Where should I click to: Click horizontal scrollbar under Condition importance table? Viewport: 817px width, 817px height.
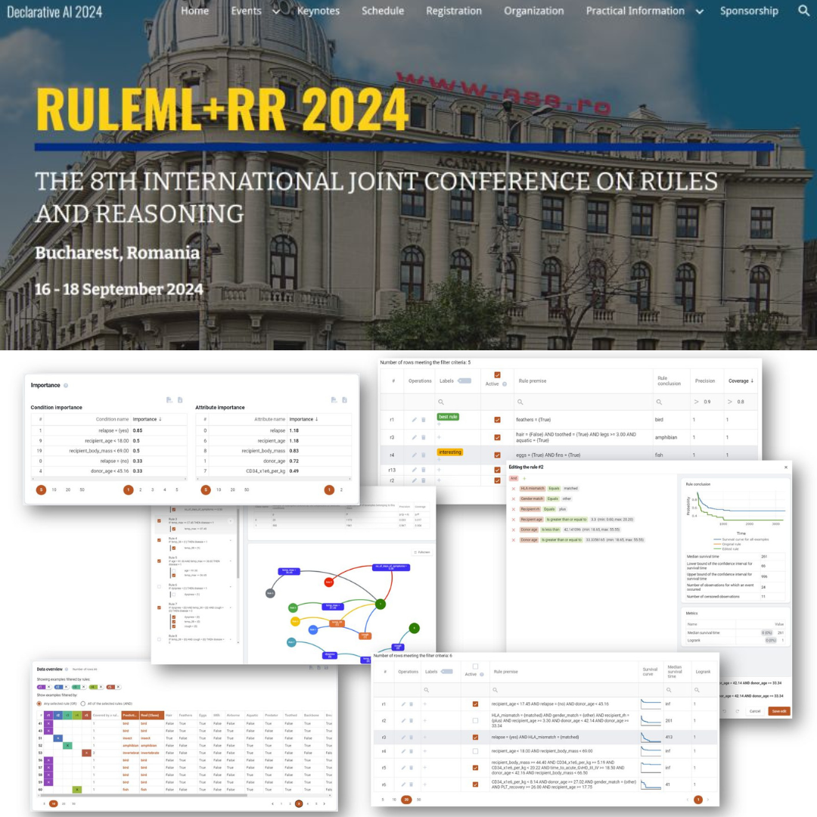(110, 479)
